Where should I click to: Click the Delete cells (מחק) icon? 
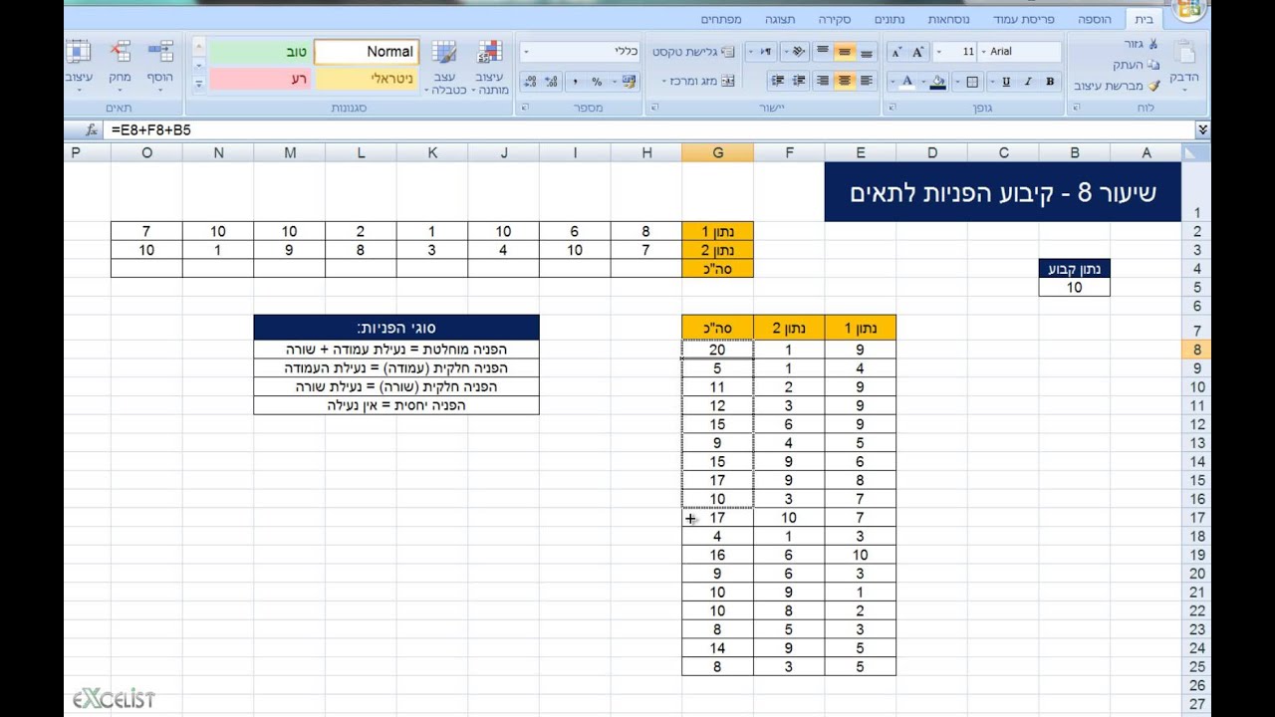(x=120, y=50)
